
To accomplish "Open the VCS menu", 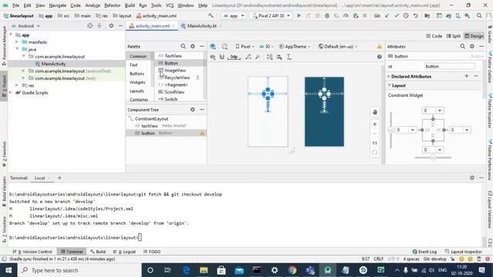I will pyautogui.click(x=169, y=5).
